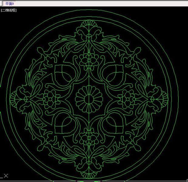
Task: Click the fan-shaped ornament at the bottom
Action: [88, 174]
